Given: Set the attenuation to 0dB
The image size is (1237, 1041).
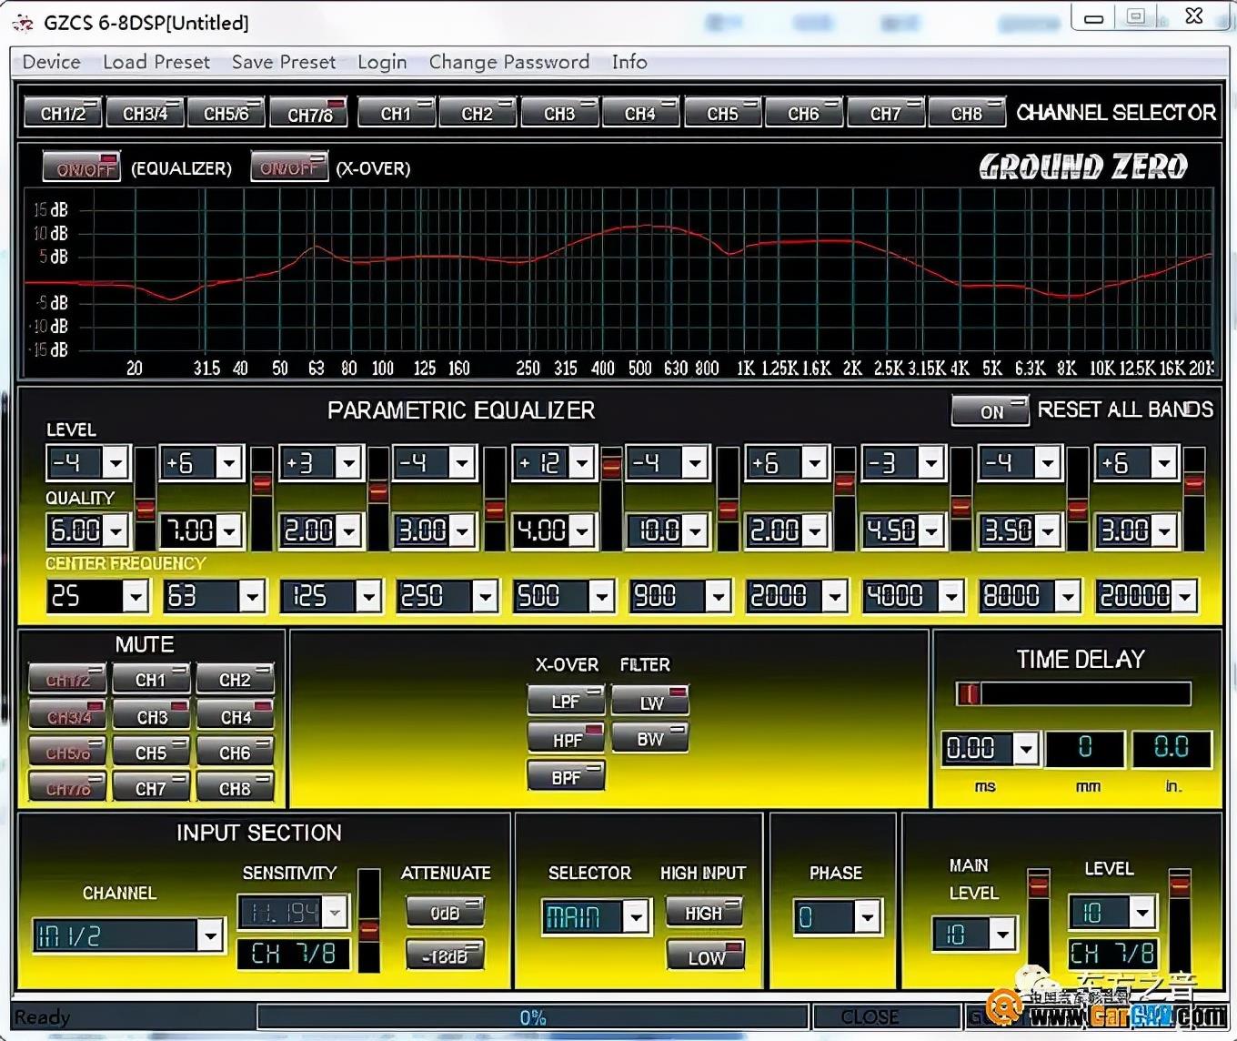Looking at the screenshot, I should [x=445, y=912].
